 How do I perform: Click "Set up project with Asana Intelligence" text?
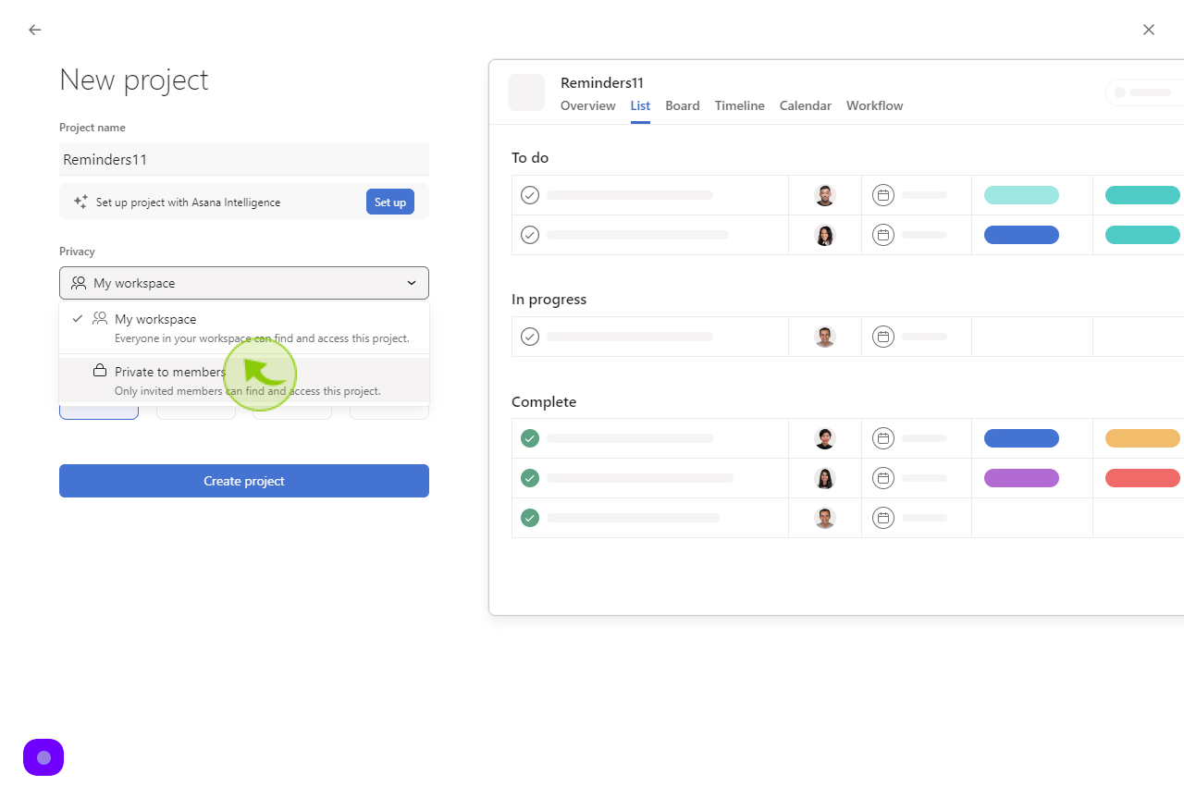pyautogui.click(x=188, y=203)
